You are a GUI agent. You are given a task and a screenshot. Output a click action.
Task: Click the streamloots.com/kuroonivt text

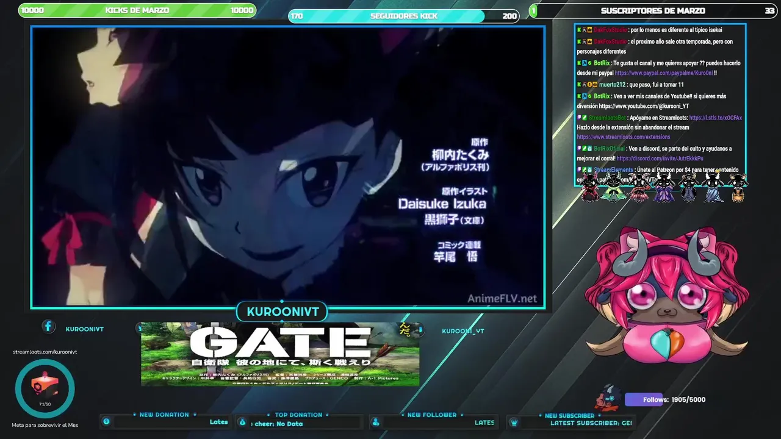pos(45,352)
